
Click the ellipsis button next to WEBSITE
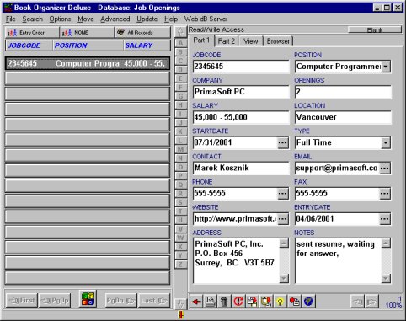[283, 219]
